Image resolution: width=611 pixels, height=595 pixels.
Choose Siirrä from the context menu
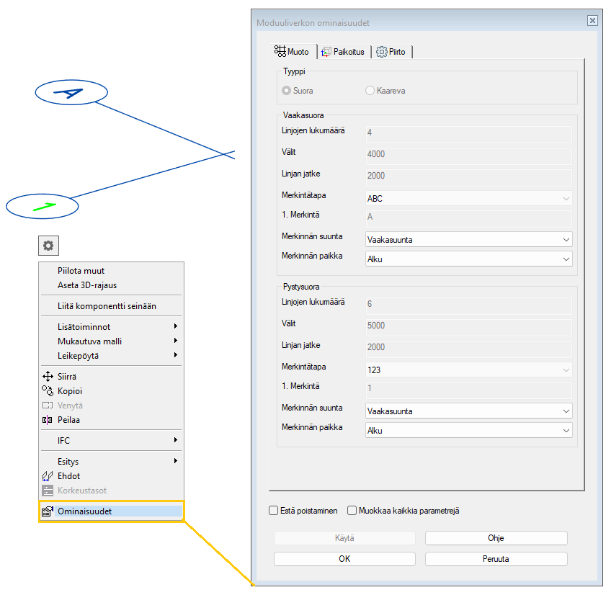point(112,377)
